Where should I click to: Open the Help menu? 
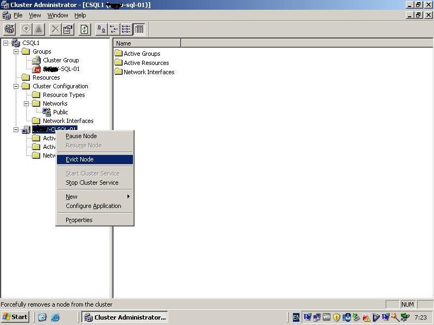[x=80, y=15]
